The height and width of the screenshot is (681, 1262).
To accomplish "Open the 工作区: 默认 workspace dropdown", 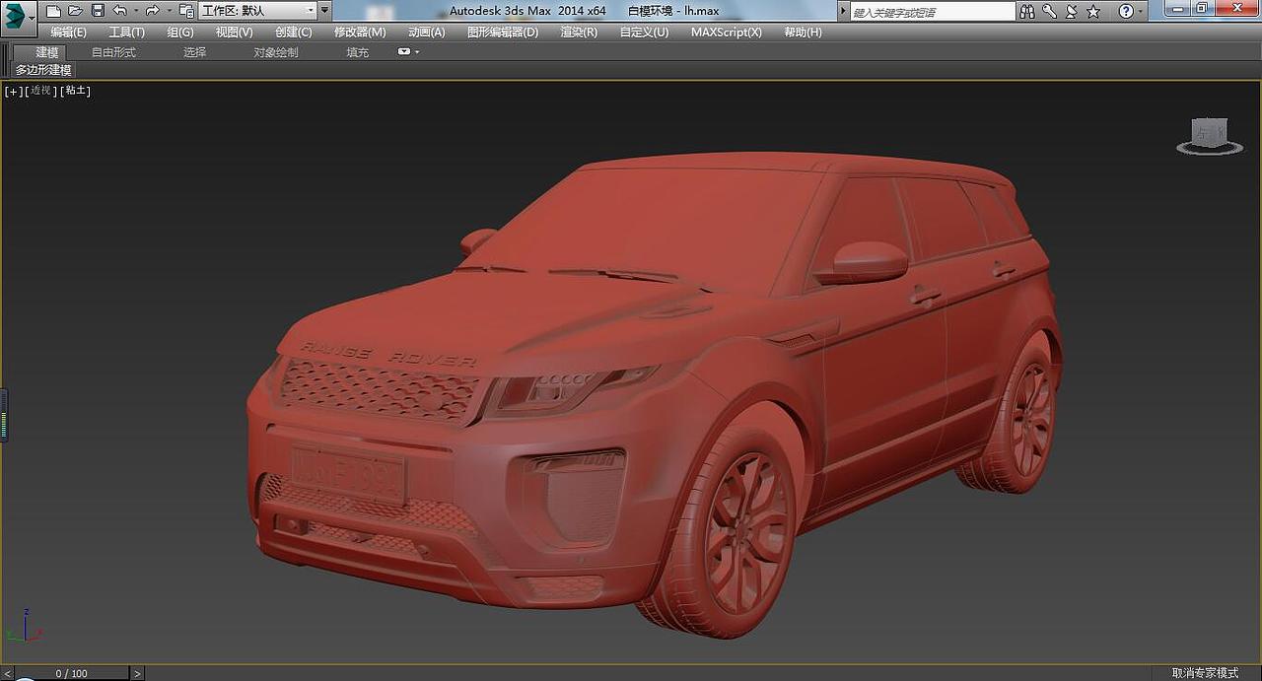I will 257,11.
